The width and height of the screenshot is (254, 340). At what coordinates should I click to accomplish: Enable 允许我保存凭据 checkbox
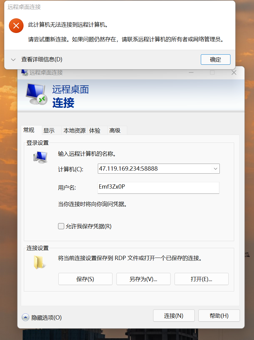click(x=61, y=226)
